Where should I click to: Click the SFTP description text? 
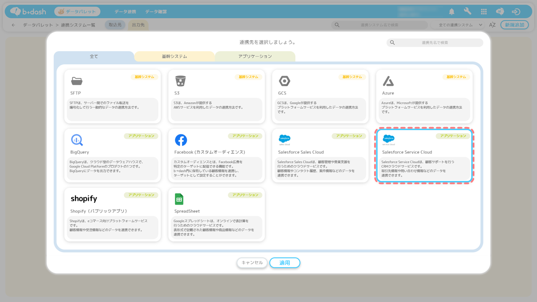click(105, 105)
